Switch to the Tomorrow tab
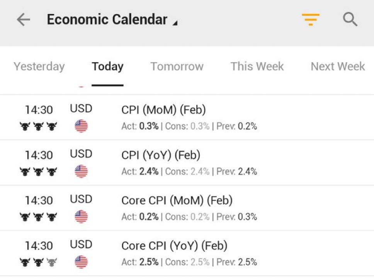Viewport: 374px width, 279px height. (x=177, y=66)
